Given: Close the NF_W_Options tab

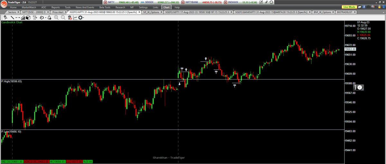Looking at the screenshot, I should coord(161,12).
